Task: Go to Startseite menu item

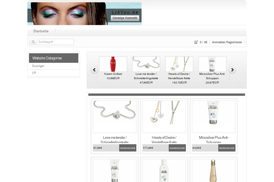Action: tap(41, 31)
